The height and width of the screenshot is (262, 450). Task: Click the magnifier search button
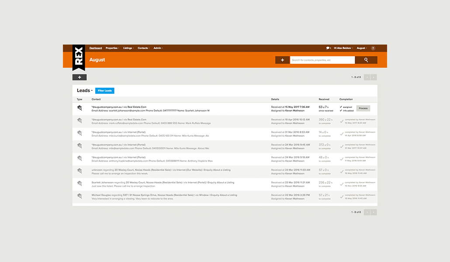(x=366, y=60)
